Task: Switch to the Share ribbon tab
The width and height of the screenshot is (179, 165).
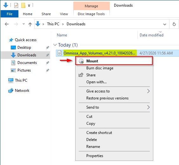Action: click(x=46, y=14)
